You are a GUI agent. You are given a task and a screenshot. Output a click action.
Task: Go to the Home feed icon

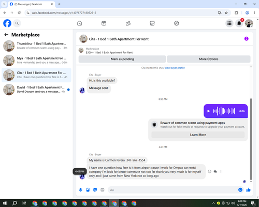[x=79, y=23]
